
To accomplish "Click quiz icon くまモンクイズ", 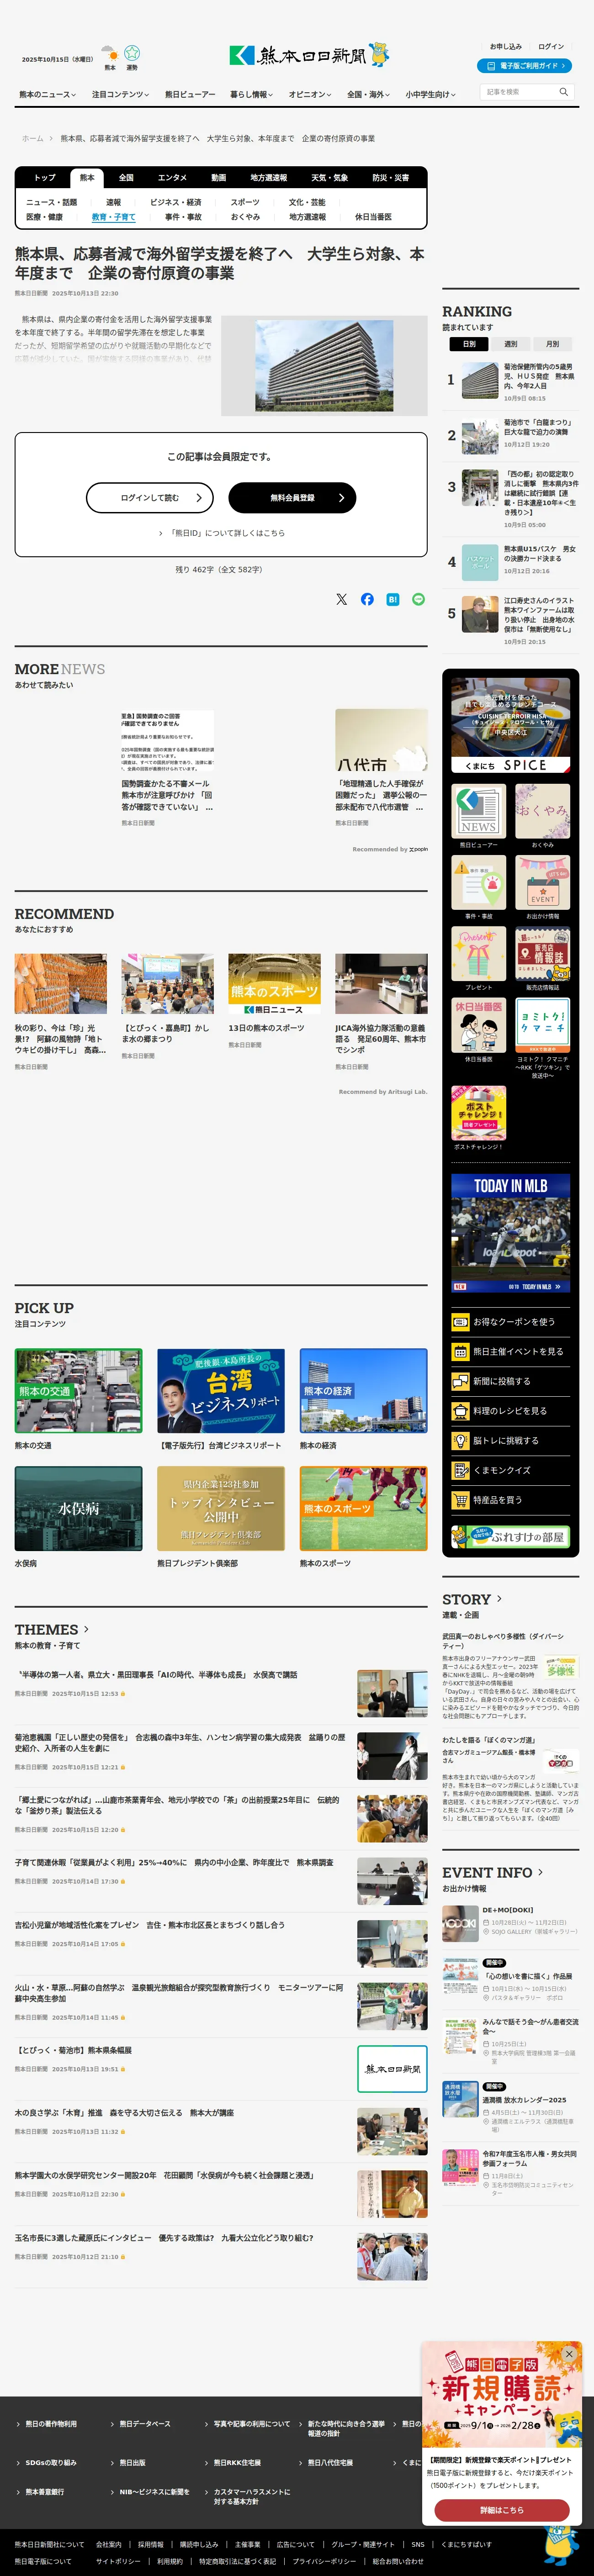I will (460, 1470).
